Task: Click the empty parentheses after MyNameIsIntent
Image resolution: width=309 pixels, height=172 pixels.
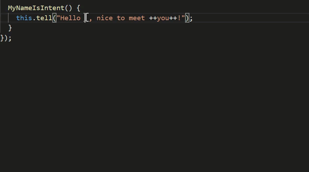Action: pyautogui.click(x=68, y=8)
